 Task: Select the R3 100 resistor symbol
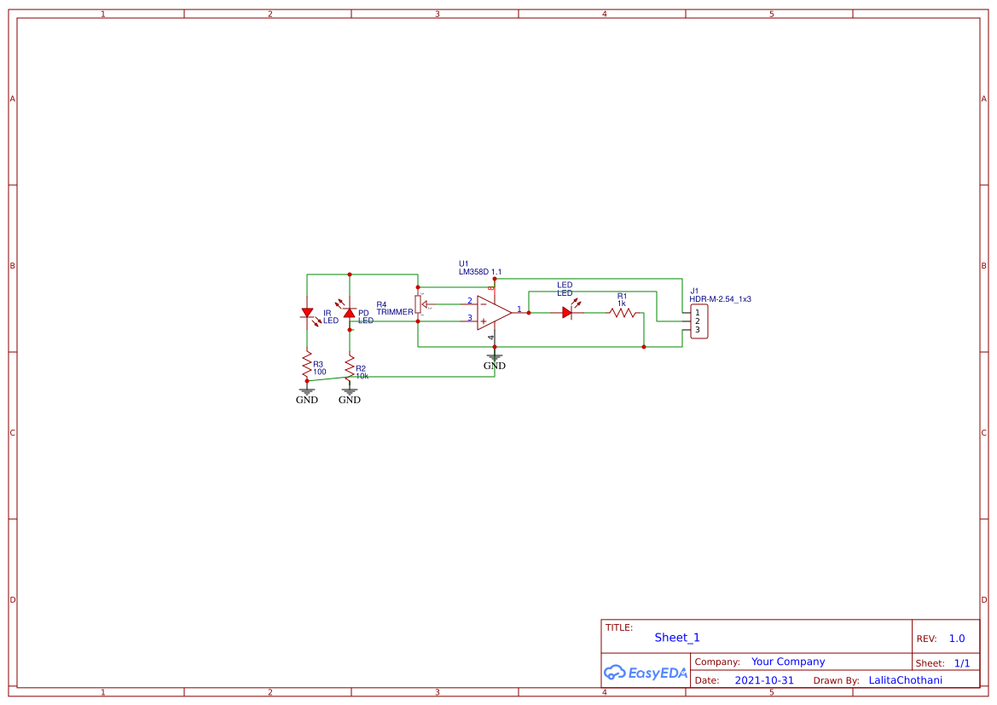(307, 365)
